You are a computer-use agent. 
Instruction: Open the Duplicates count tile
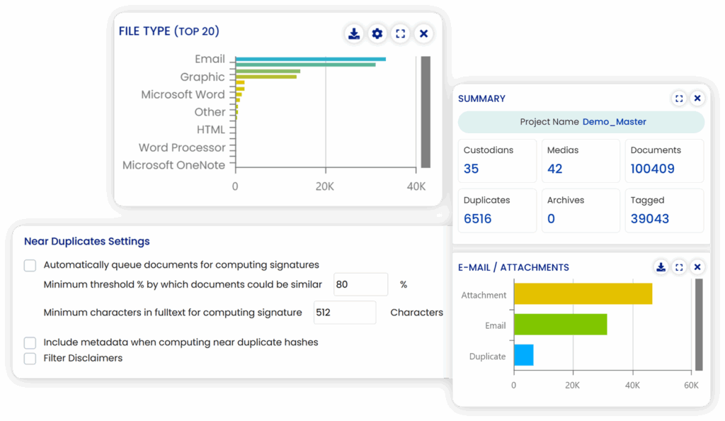[497, 211]
